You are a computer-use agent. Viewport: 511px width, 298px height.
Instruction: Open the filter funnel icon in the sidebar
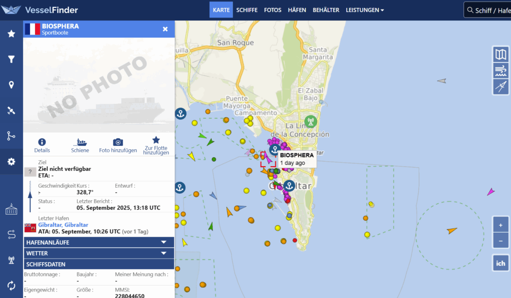point(11,59)
